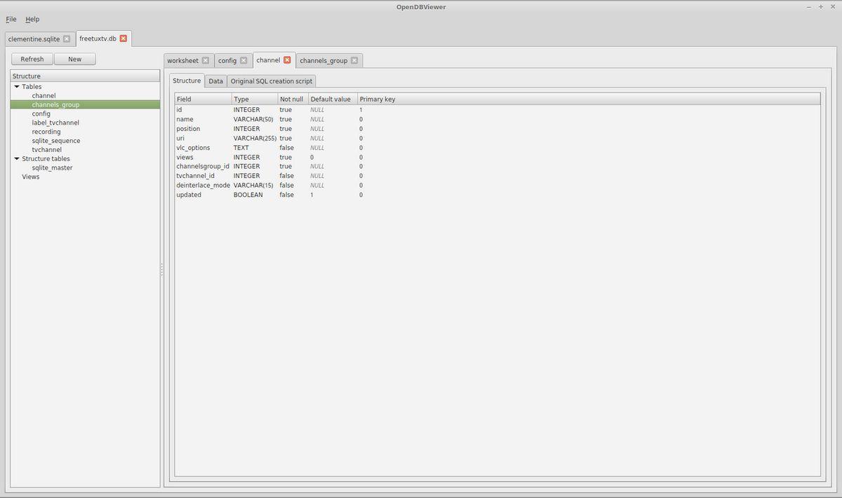Screen dimensions: 842x498
Task: Select the recording table in tree
Action: [x=46, y=132]
